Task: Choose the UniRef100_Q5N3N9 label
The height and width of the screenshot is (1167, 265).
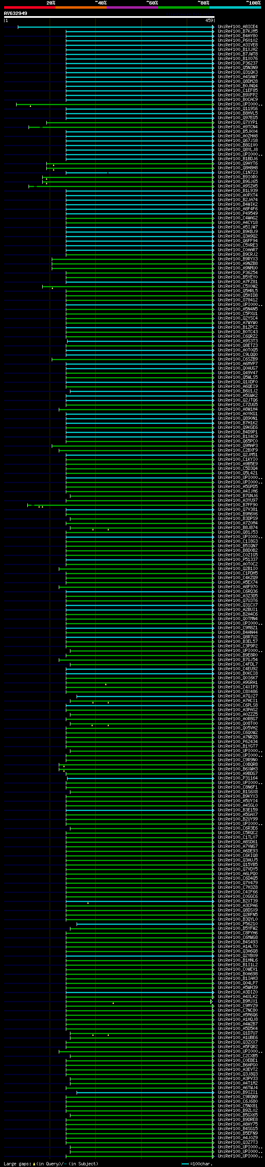Action: pyautogui.click(x=238, y=67)
